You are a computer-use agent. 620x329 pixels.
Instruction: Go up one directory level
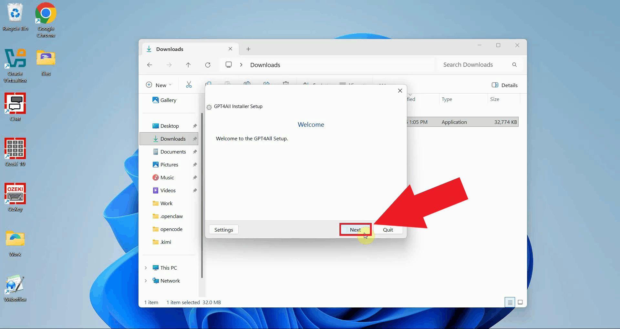coord(188,65)
